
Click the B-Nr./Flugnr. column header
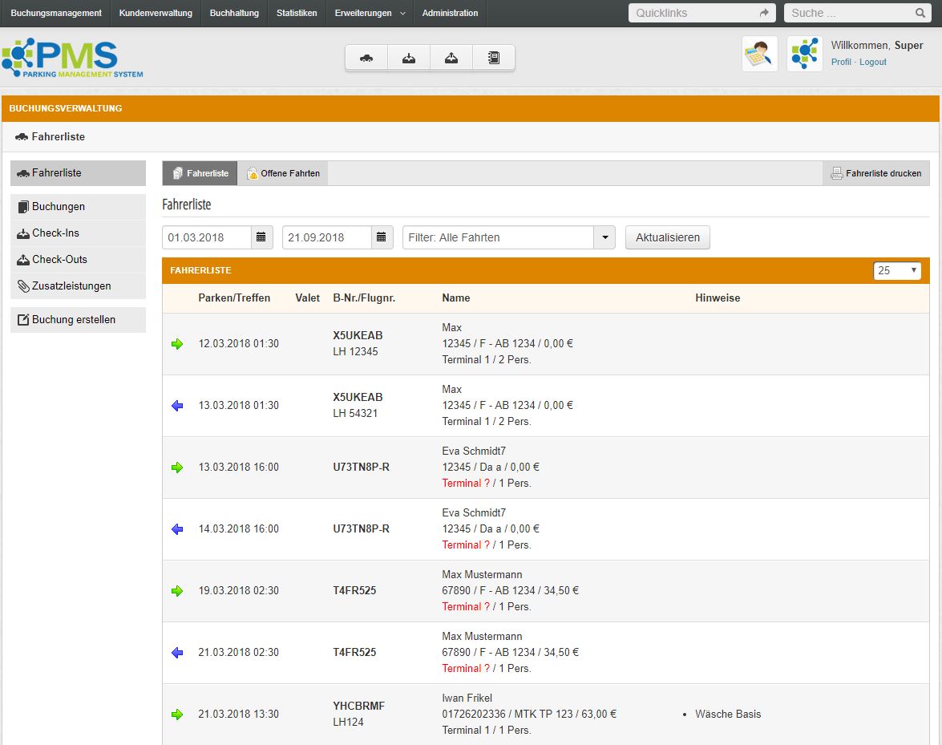364,298
